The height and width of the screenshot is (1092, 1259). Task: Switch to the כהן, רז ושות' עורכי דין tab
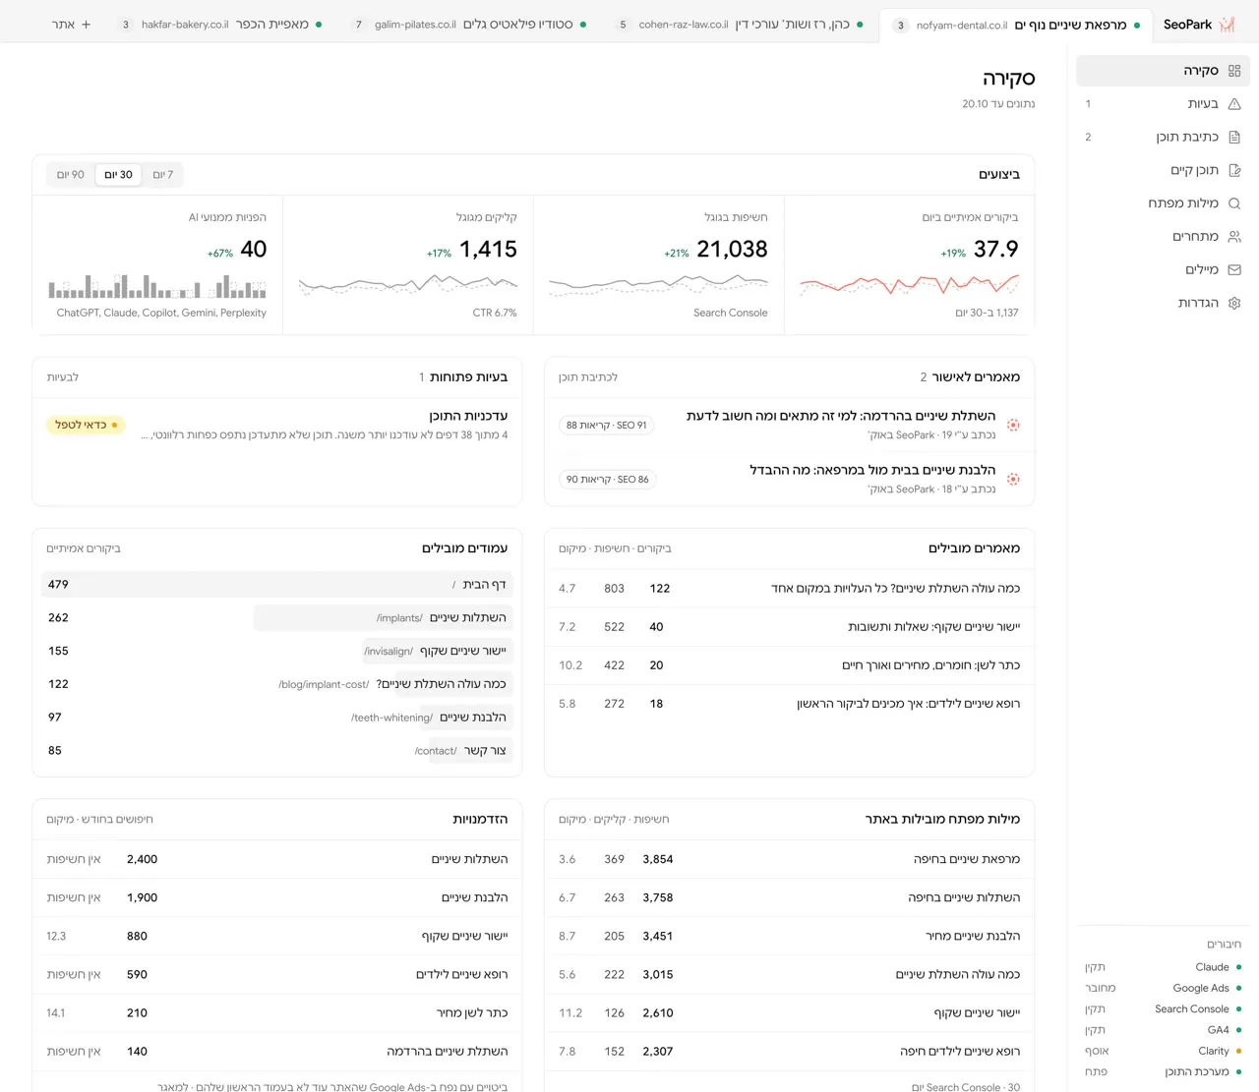click(x=740, y=25)
